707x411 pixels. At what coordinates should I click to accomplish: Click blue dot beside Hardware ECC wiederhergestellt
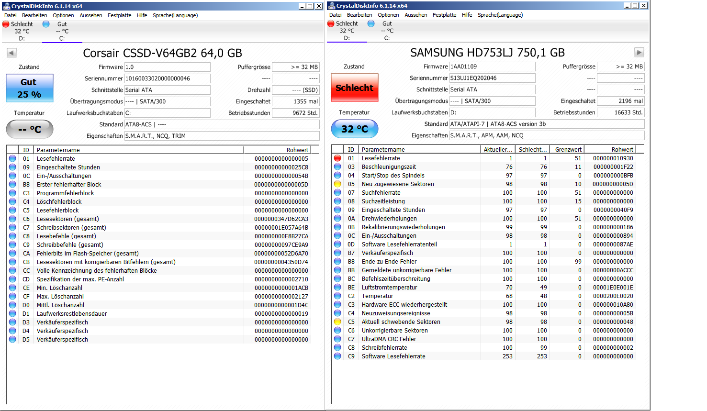(x=337, y=305)
